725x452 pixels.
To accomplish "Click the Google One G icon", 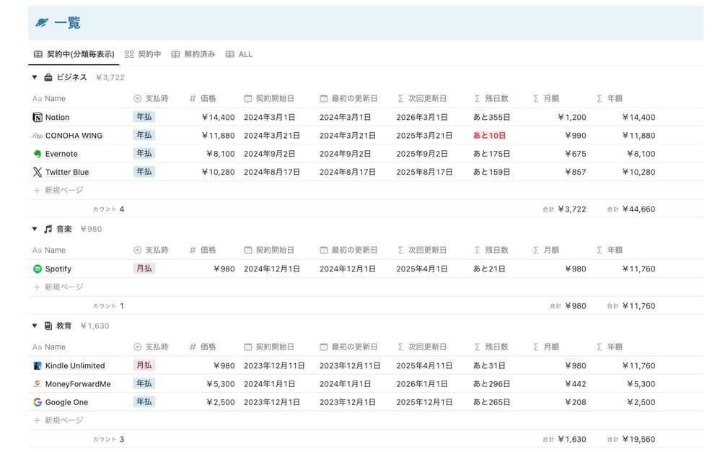I will tap(38, 402).
